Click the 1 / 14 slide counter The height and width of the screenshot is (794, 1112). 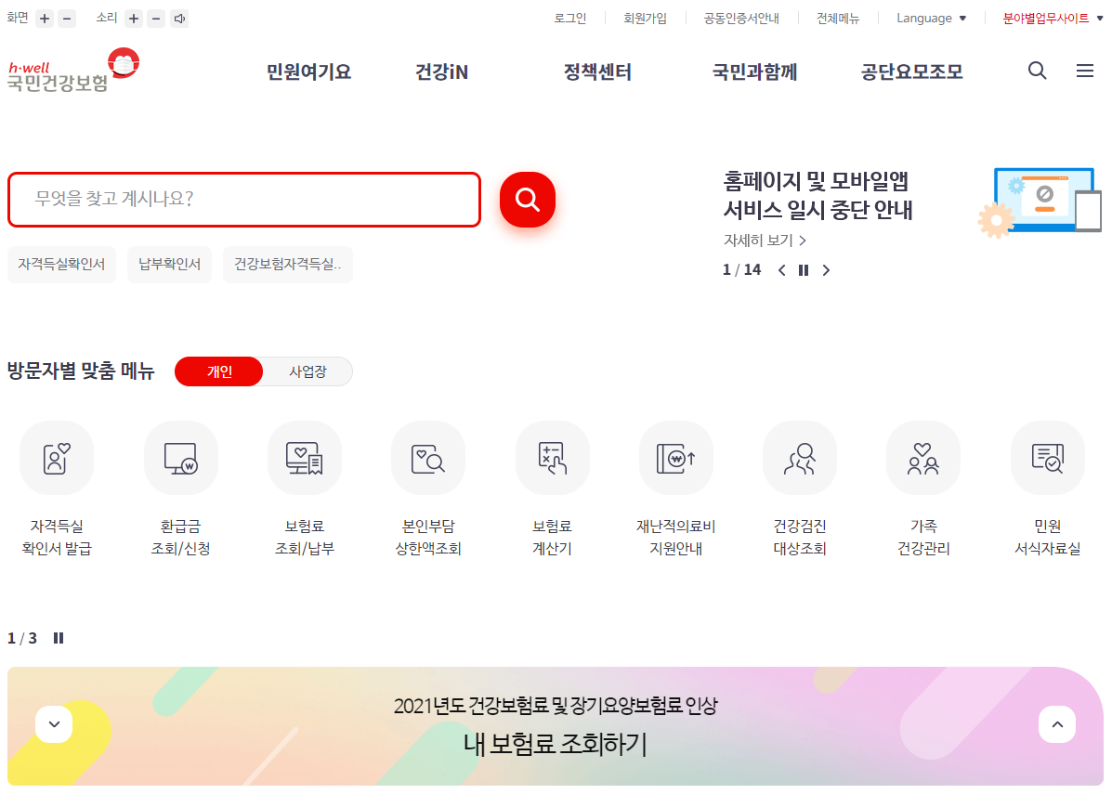click(741, 270)
